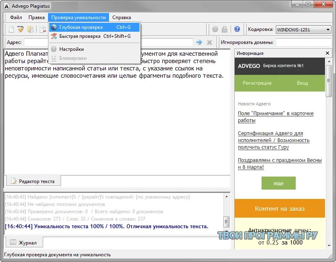Switch to the Журнал tab
This screenshot has height=262, width=336.
point(24,243)
